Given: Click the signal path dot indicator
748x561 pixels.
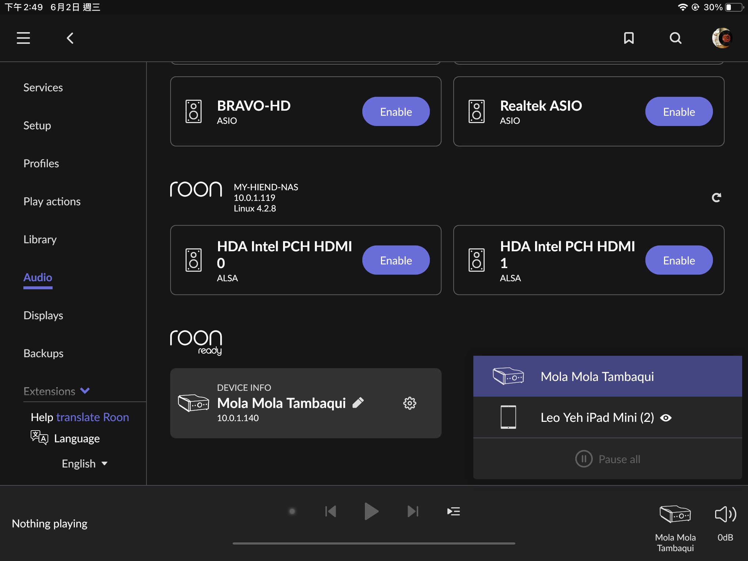Looking at the screenshot, I should [x=292, y=511].
